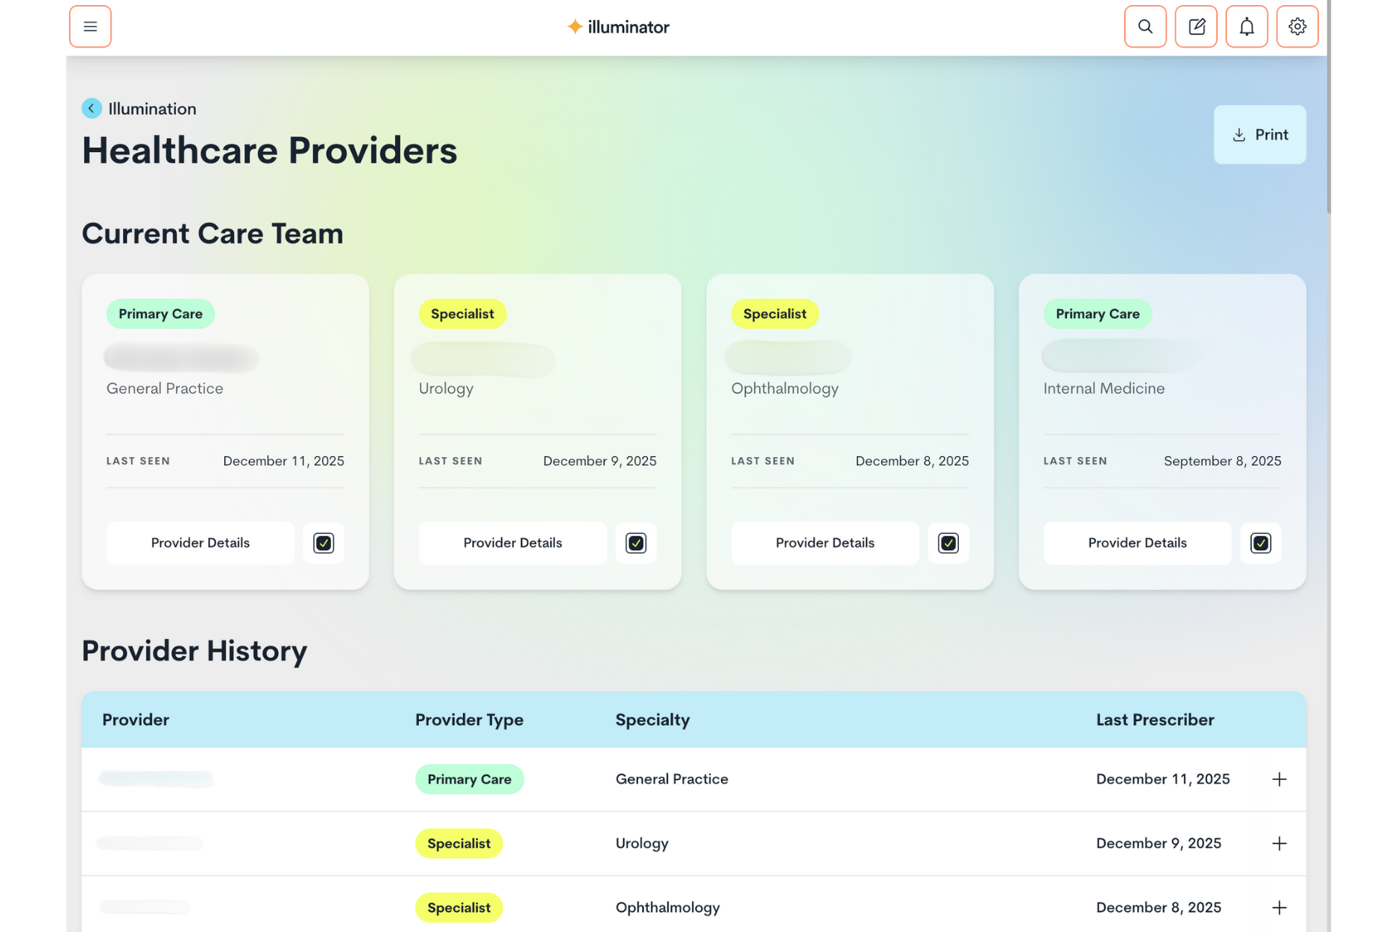
Task: Click the page vertical scrollbar
Action: coord(1328,134)
